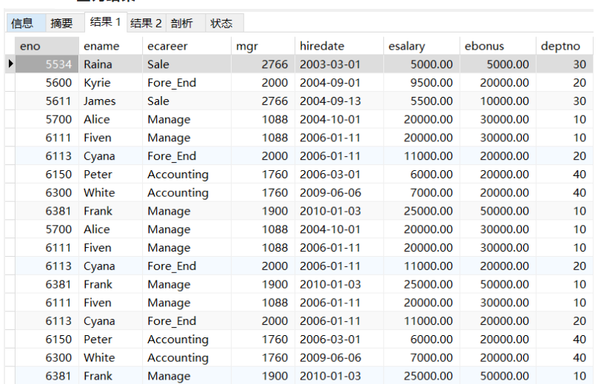598x384 pixels.
Task: Show the 状态 tab
Action: pos(221,24)
